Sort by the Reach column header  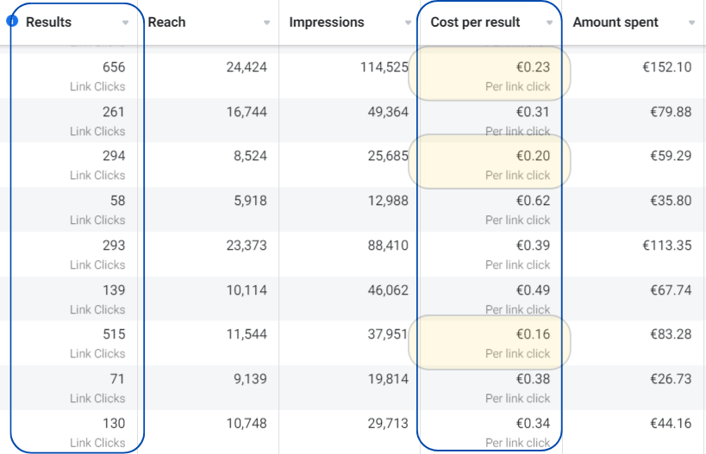pyautogui.click(x=167, y=22)
